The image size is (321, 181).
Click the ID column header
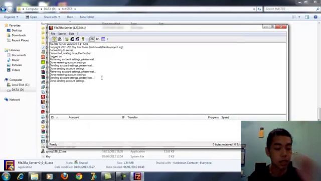[52, 117]
